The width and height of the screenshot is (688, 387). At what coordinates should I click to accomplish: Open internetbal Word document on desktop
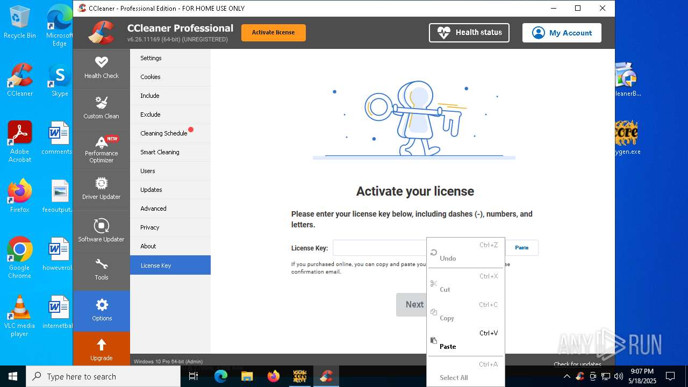coord(58,313)
